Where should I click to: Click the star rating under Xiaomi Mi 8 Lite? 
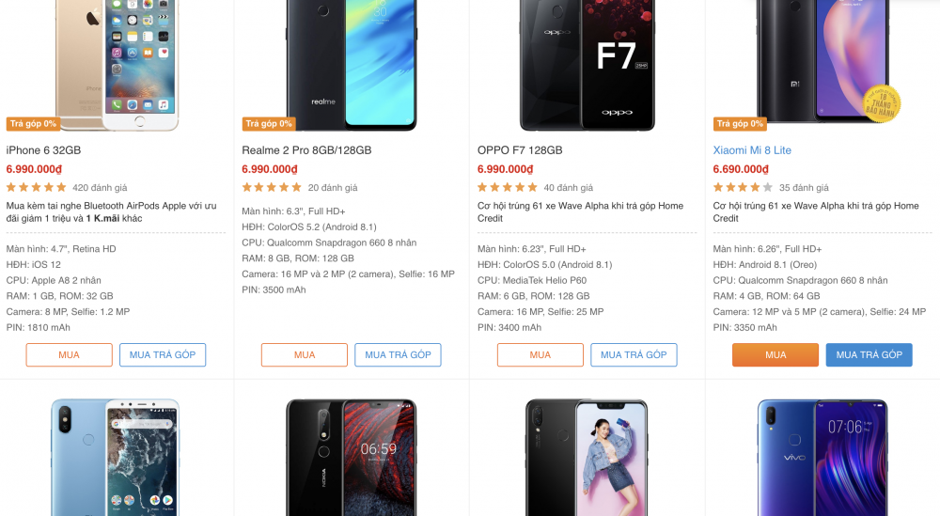pos(743,188)
